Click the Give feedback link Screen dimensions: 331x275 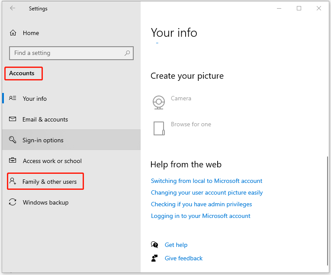point(183,258)
